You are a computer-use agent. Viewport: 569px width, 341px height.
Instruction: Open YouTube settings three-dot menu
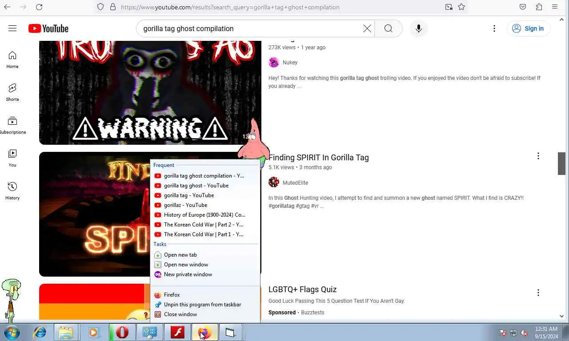[x=494, y=28]
